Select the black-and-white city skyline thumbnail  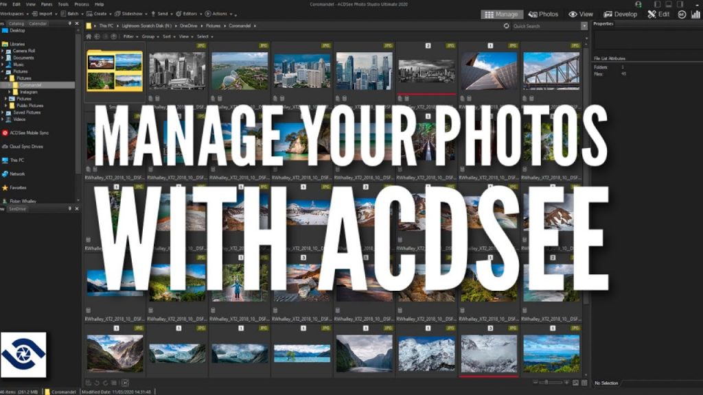[178, 71]
